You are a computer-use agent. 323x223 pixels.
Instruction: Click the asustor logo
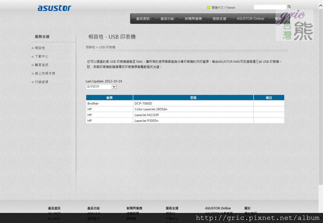[54, 8]
